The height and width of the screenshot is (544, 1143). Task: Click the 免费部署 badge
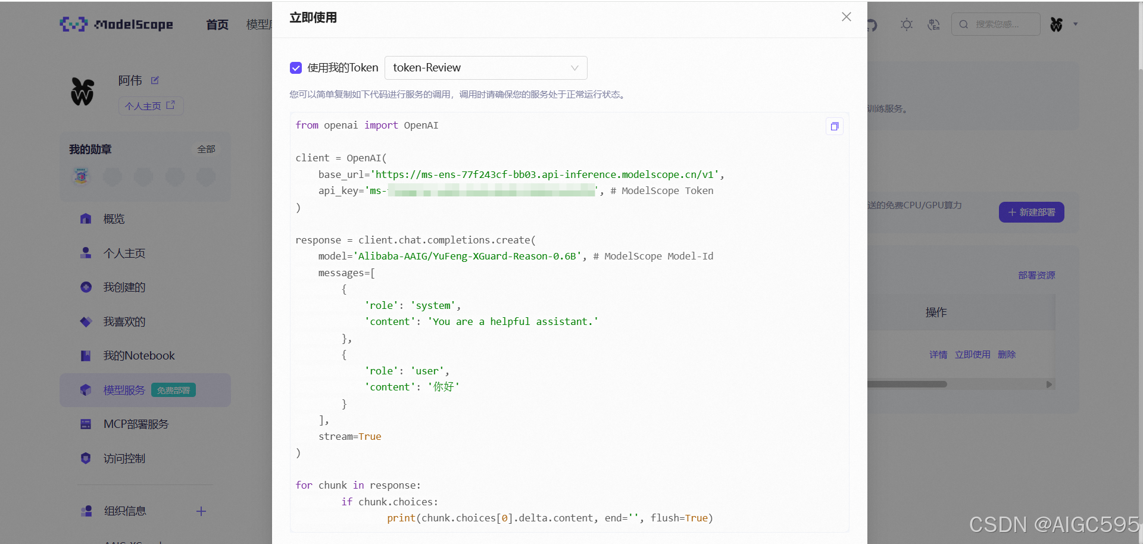click(x=173, y=390)
